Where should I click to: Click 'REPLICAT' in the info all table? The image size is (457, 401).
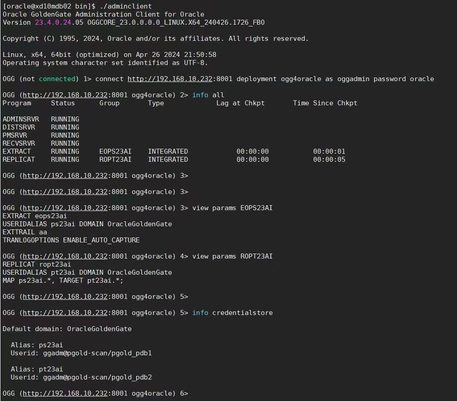(x=19, y=160)
